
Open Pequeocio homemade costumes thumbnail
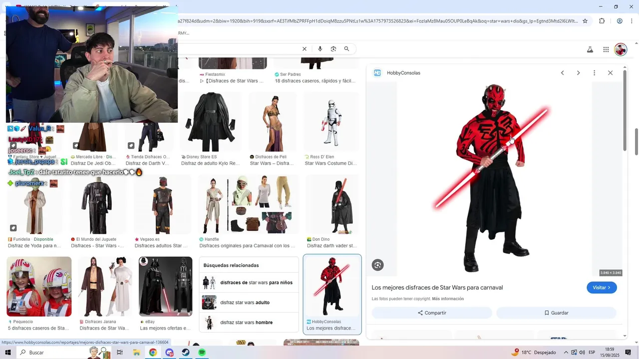pyautogui.click(x=39, y=286)
